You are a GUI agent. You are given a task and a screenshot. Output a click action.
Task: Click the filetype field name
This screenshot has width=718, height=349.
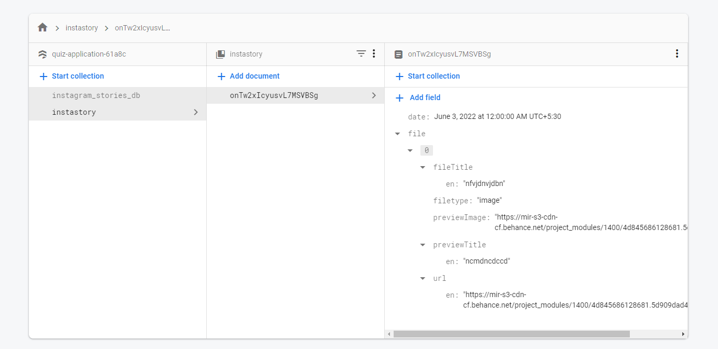tap(452, 201)
